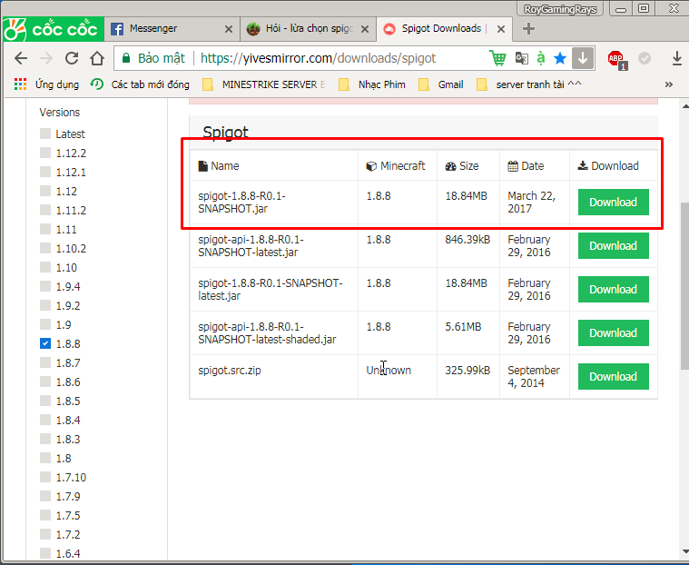Click the RoyGamingRays profile button

[x=560, y=9]
